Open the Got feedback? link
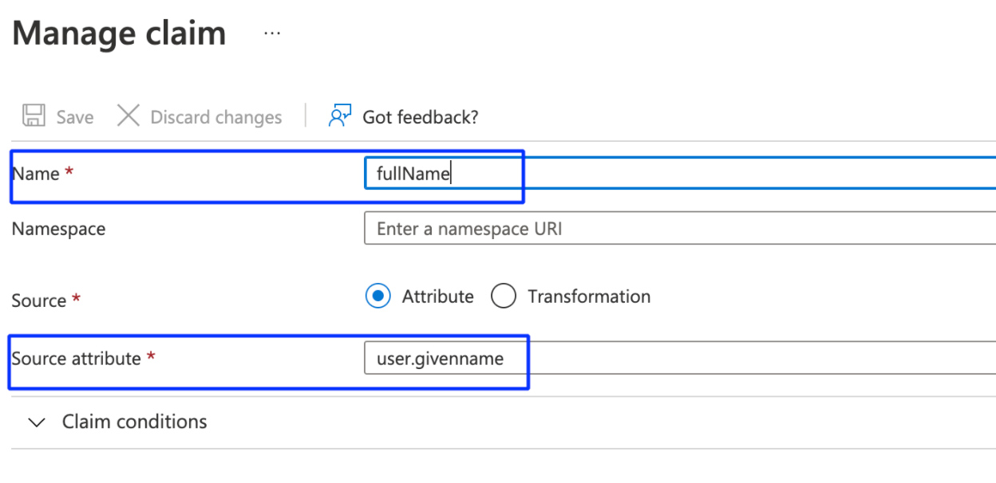The image size is (996, 483). click(x=420, y=117)
